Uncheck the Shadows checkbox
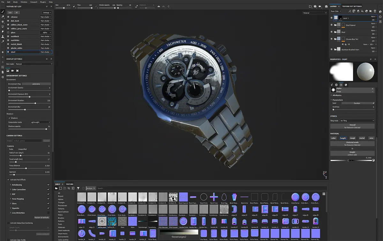This screenshot has width=383, height=241. 9,118
